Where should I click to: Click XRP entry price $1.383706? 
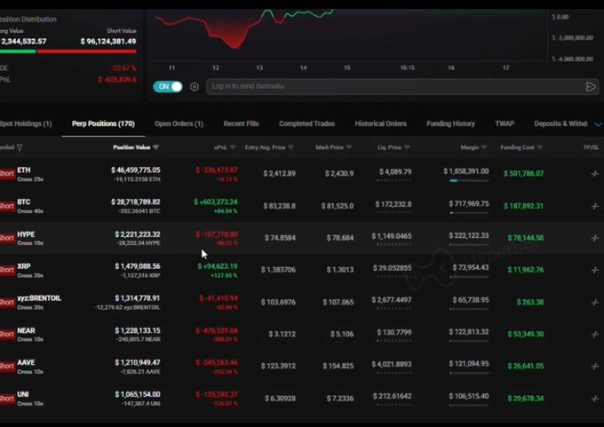pyautogui.click(x=279, y=270)
